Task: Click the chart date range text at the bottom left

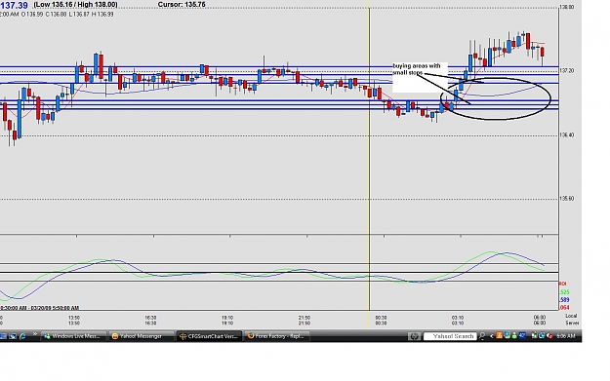Action: pos(39,308)
